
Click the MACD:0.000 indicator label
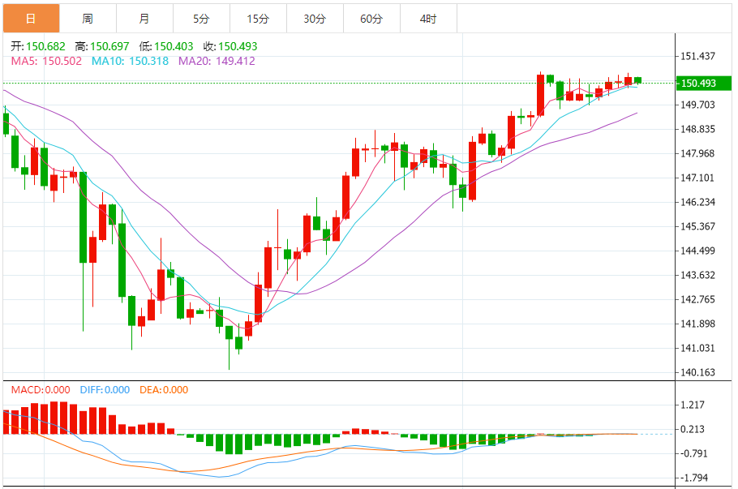click(41, 390)
